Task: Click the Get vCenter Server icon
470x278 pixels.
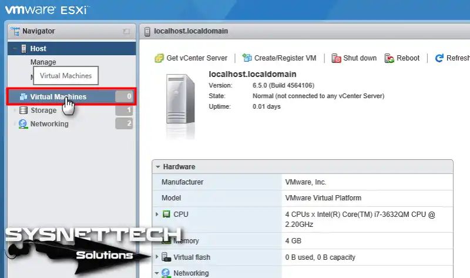Action: pyautogui.click(x=159, y=58)
